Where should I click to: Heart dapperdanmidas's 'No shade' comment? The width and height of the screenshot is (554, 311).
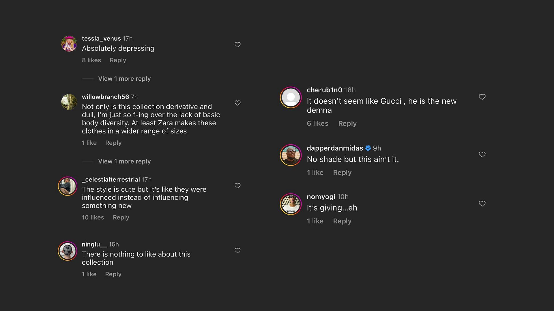pyautogui.click(x=482, y=155)
